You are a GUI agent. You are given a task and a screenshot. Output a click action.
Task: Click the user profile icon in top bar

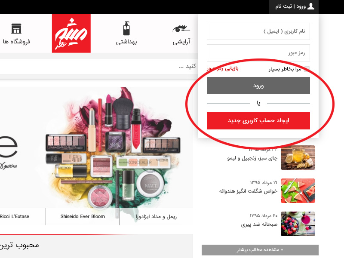311,6
